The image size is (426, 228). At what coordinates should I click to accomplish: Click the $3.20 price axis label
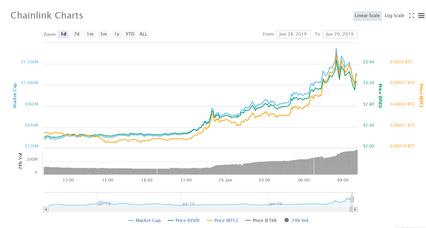point(369,83)
